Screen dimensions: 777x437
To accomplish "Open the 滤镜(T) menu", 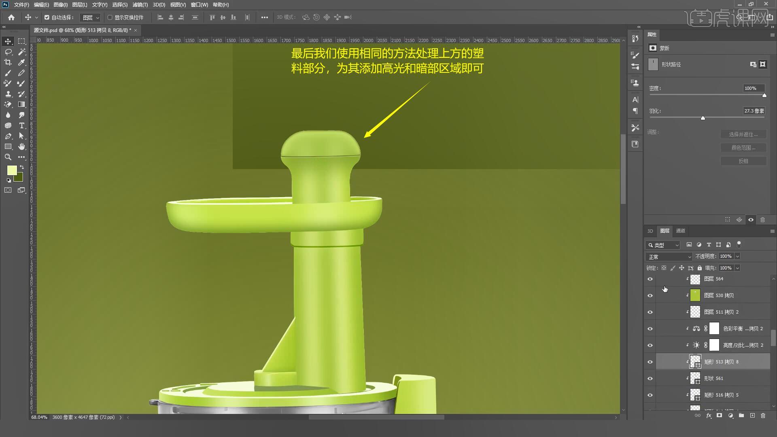I will coord(140,5).
